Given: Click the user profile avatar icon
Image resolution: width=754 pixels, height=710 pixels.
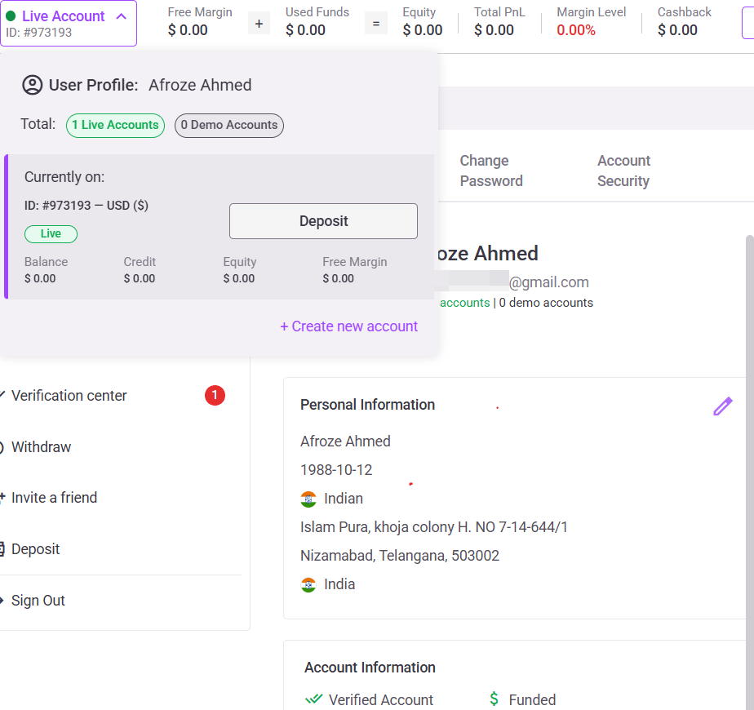Looking at the screenshot, I should point(32,85).
